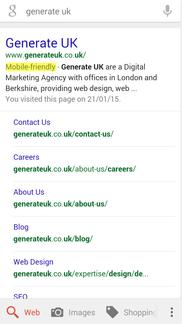Open the Generate UK result title
This screenshot has width=182, height=324.
coord(42,43)
